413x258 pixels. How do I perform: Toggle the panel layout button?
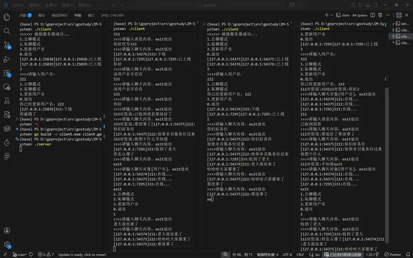(x=368, y=5)
